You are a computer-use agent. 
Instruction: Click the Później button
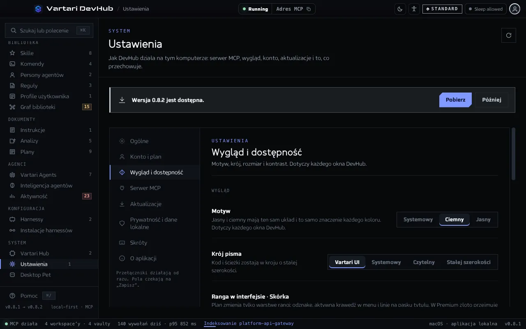pyautogui.click(x=491, y=100)
